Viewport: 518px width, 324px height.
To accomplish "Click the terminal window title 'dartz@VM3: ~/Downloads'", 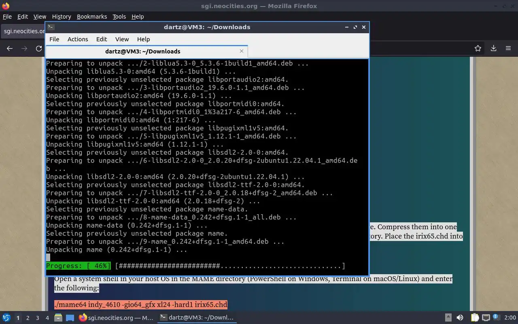I will [x=207, y=27].
